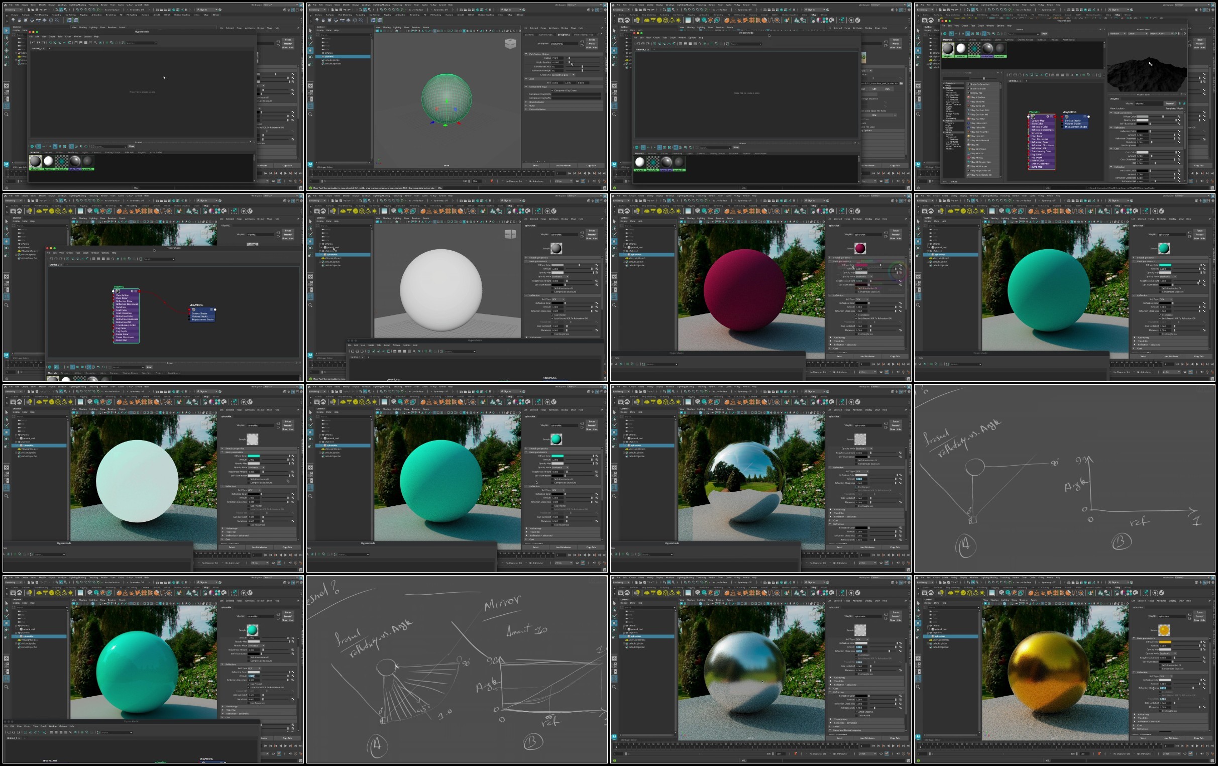Gold sphere frame: select sphereMat in Outliner

(951, 636)
